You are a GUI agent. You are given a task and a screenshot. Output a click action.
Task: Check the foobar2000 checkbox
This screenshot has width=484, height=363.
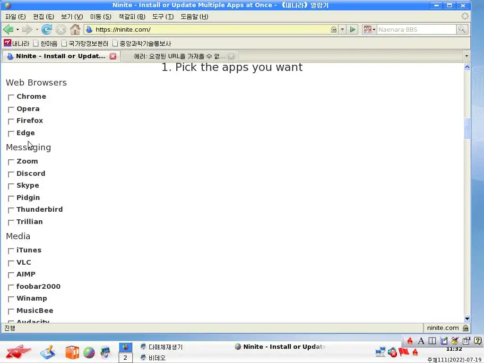(x=11, y=287)
